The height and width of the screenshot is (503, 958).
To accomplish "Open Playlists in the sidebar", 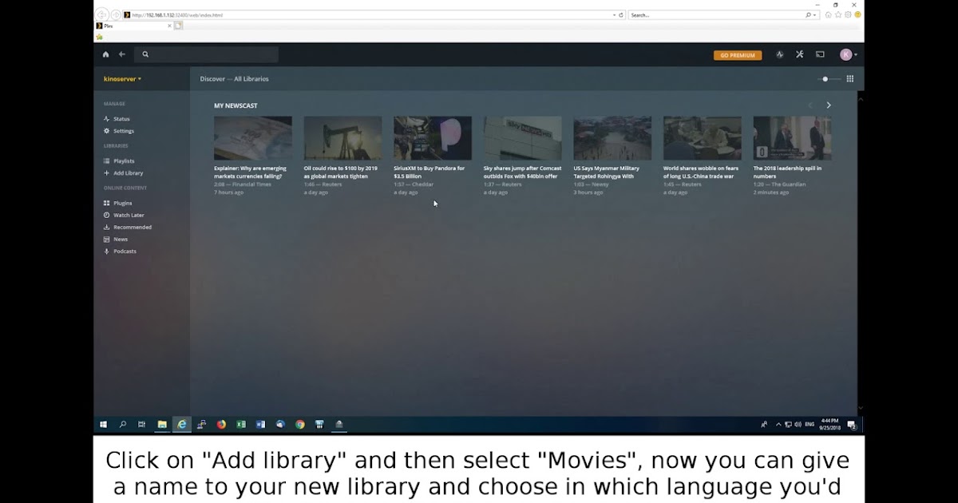I will 124,161.
